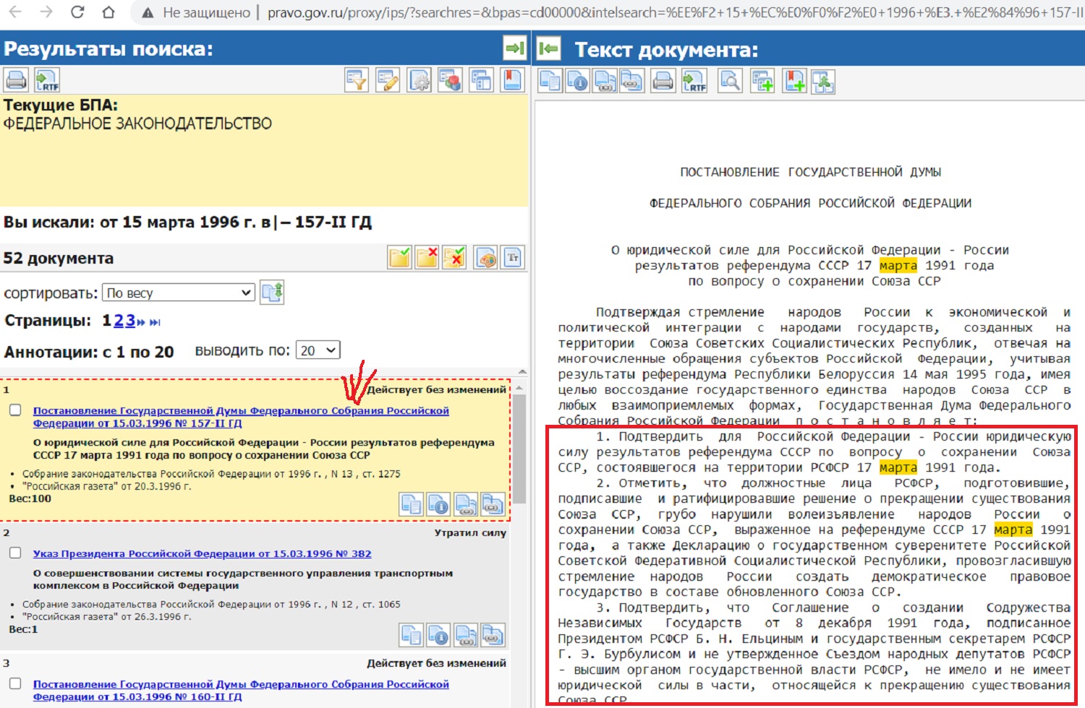The width and height of the screenshot is (1085, 708).
Task: Jump to the last results page arrow
Action: pyautogui.click(x=155, y=322)
